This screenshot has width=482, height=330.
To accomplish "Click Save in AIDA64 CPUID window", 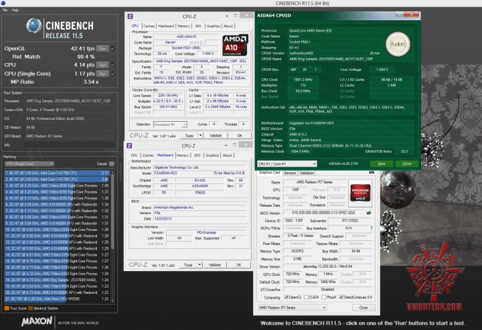I will pyautogui.click(x=382, y=164).
